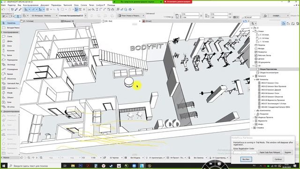
Task: Click Paste Code from Clipboard button
Action: [270, 152]
